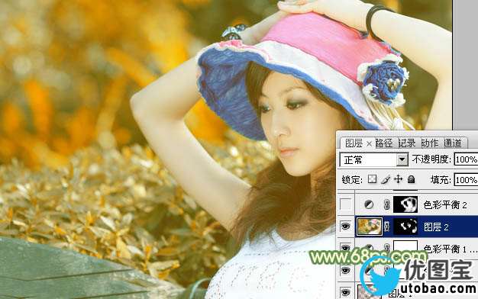This screenshot has height=299, width=478.
Task: Select the 色彩平衡 2 adjustment layer icon
Action: click(369, 204)
